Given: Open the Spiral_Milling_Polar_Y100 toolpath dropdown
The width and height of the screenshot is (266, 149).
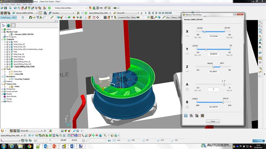Looking at the screenshot, I should tap(110, 13).
